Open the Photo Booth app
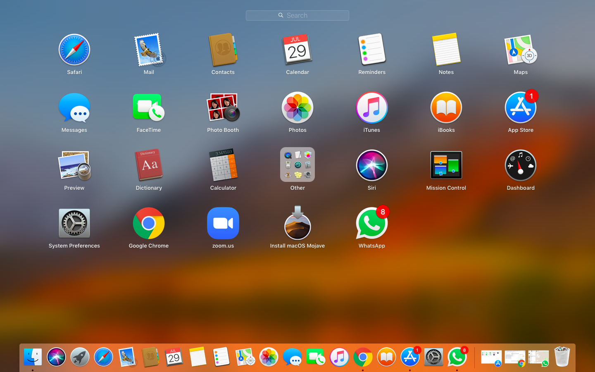Viewport: 595px width, 372px height. (223, 107)
